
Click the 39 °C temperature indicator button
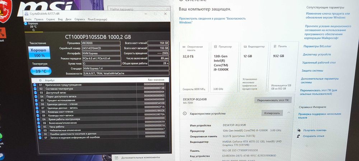click(x=41, y=71)
